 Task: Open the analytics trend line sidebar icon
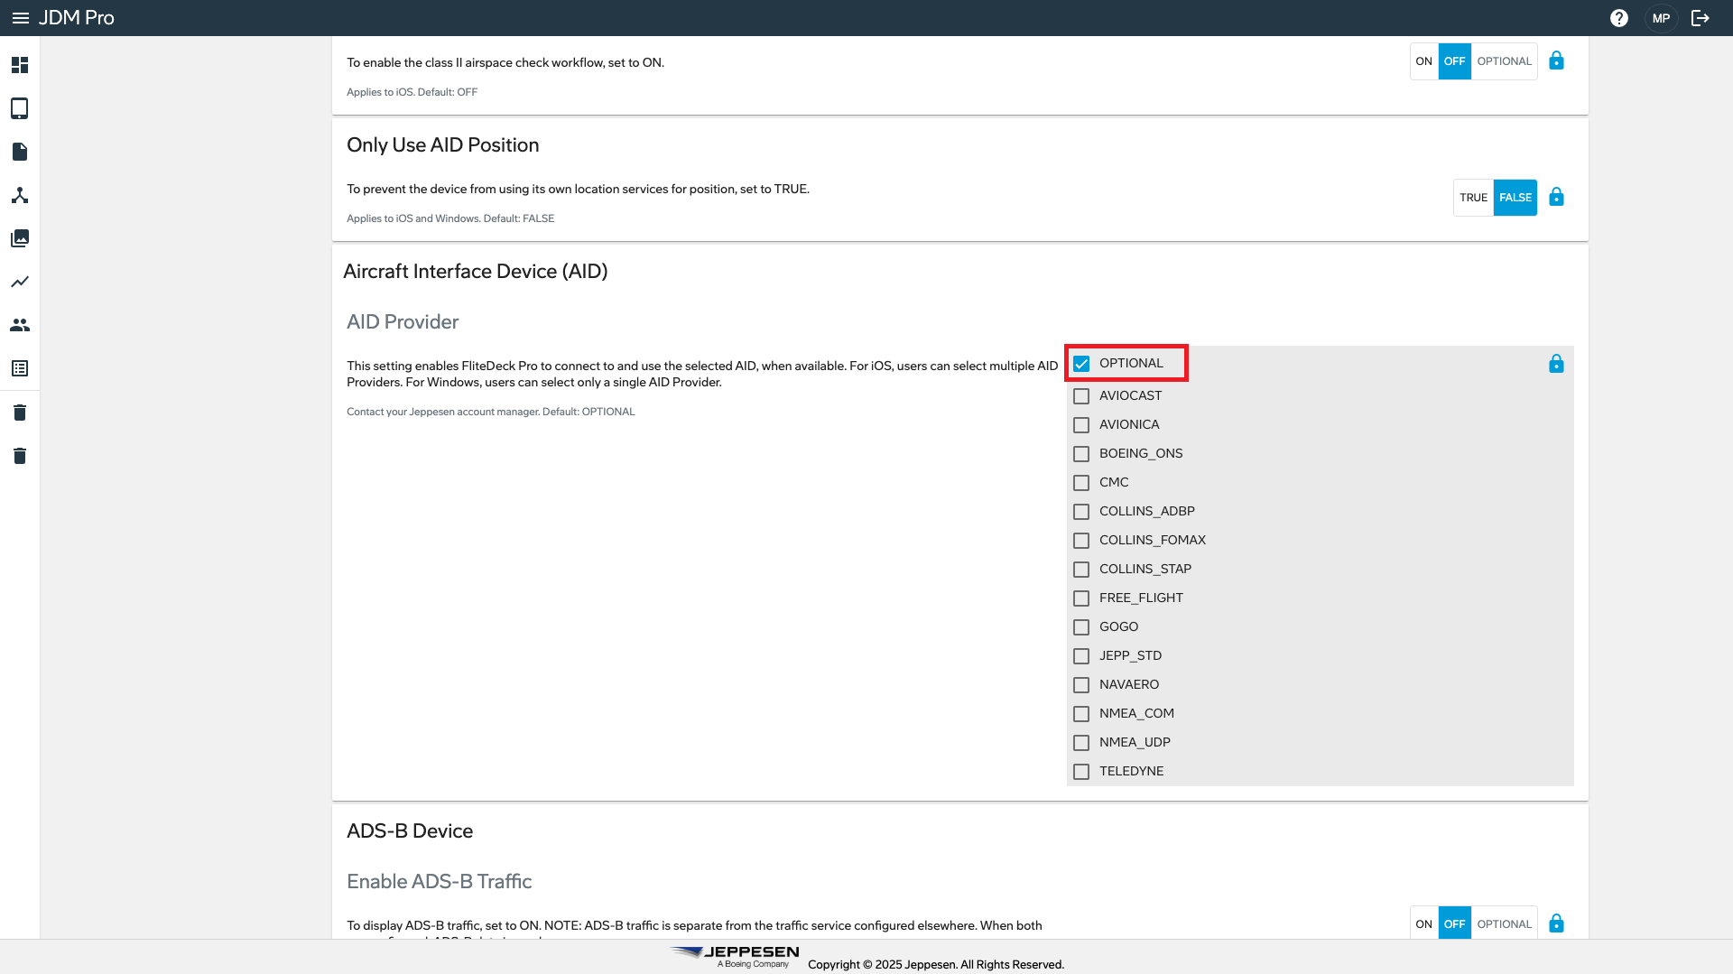pos(20,282)
